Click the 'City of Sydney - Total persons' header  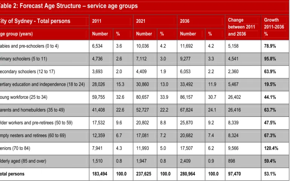(35, 21)
